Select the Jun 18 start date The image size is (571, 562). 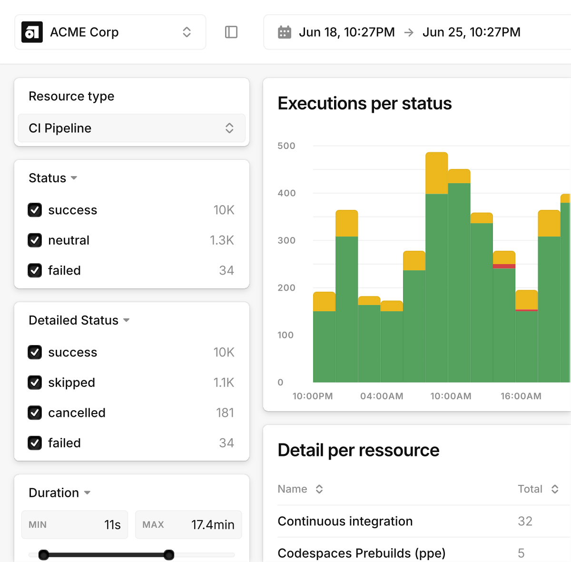(x=346, y=32)
